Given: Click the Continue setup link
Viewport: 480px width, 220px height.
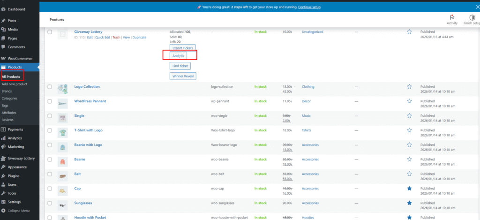Looking at the screenshot, I should 309,7.
